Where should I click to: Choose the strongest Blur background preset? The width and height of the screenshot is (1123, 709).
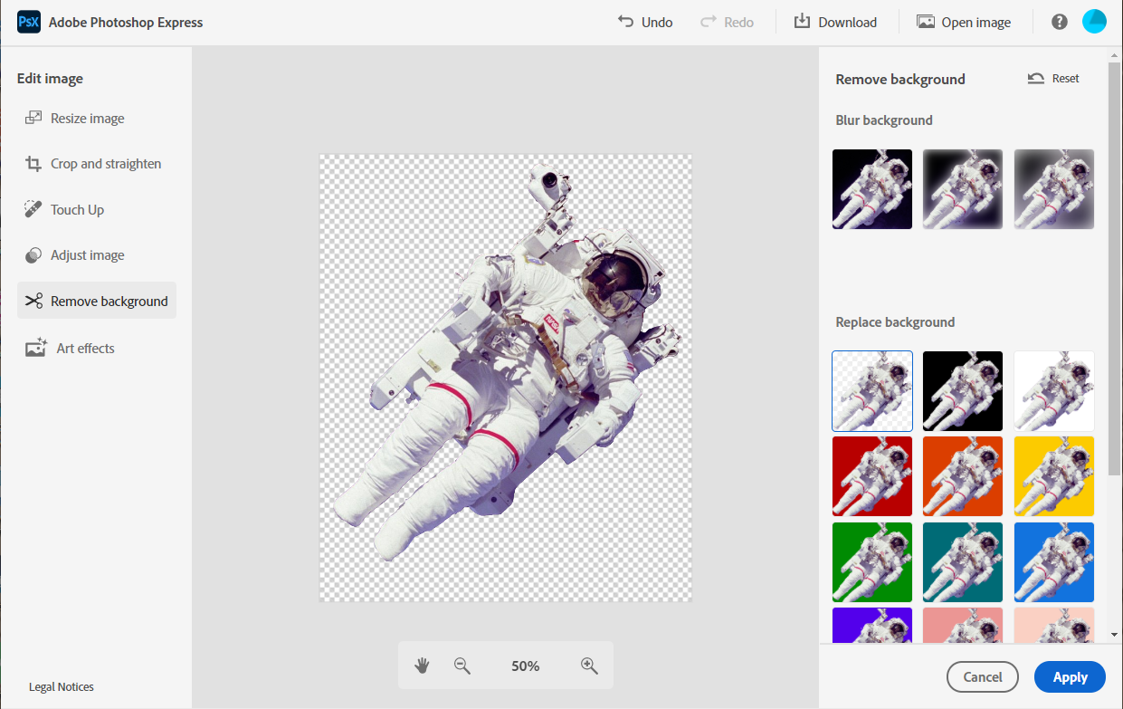tap(1053, 189)
